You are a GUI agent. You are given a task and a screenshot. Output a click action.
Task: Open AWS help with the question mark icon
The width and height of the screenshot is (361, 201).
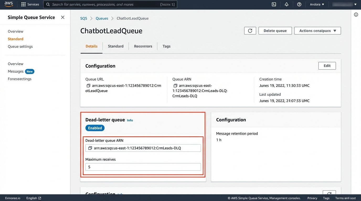click(x=299, y=4)
